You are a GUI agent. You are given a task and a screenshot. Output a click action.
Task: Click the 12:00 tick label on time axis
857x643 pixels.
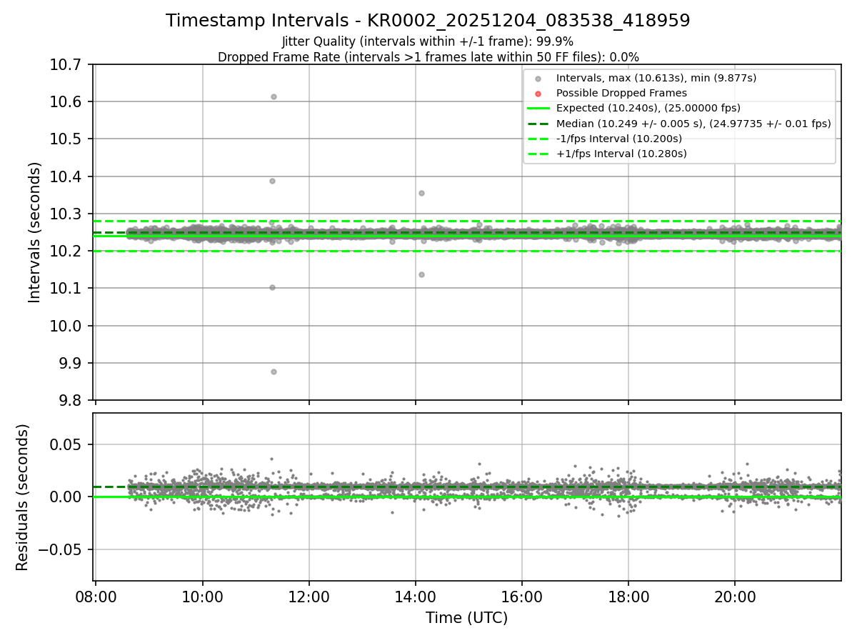pos(309,596)
